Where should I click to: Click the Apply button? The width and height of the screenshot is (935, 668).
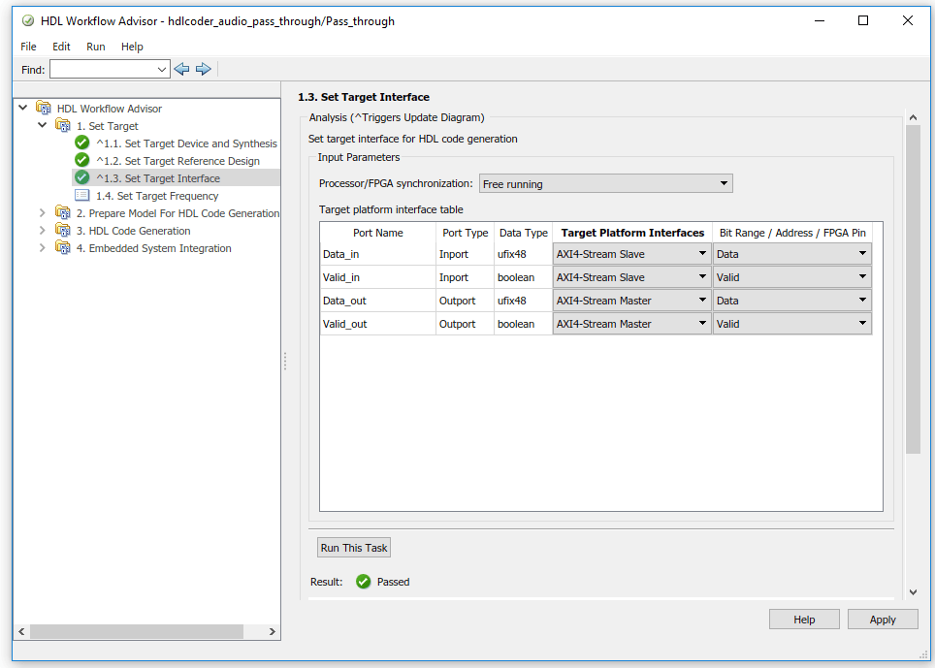tap(883, 620)
